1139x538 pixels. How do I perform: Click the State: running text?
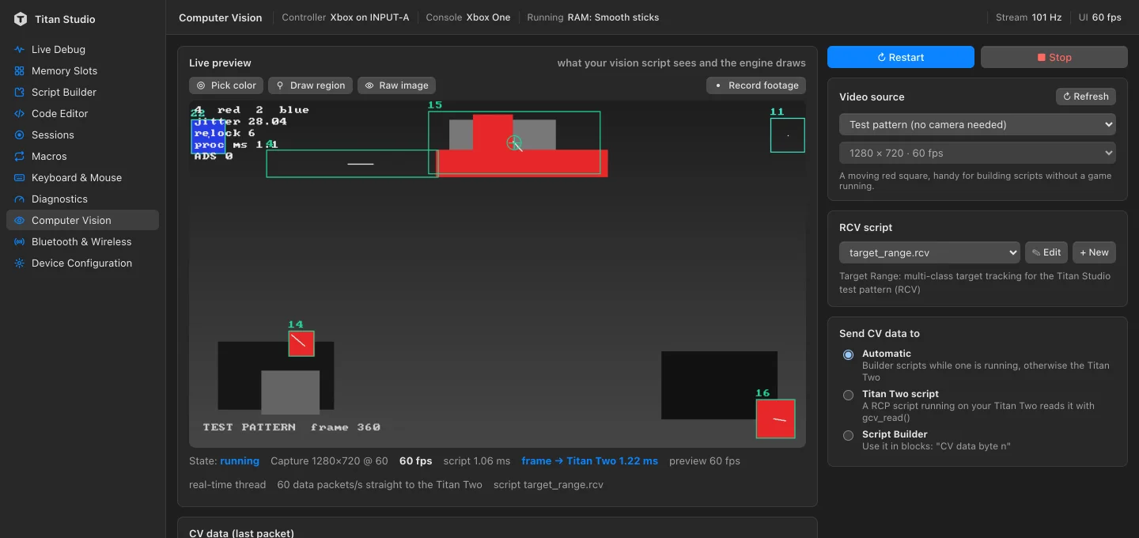click(224, 460)
